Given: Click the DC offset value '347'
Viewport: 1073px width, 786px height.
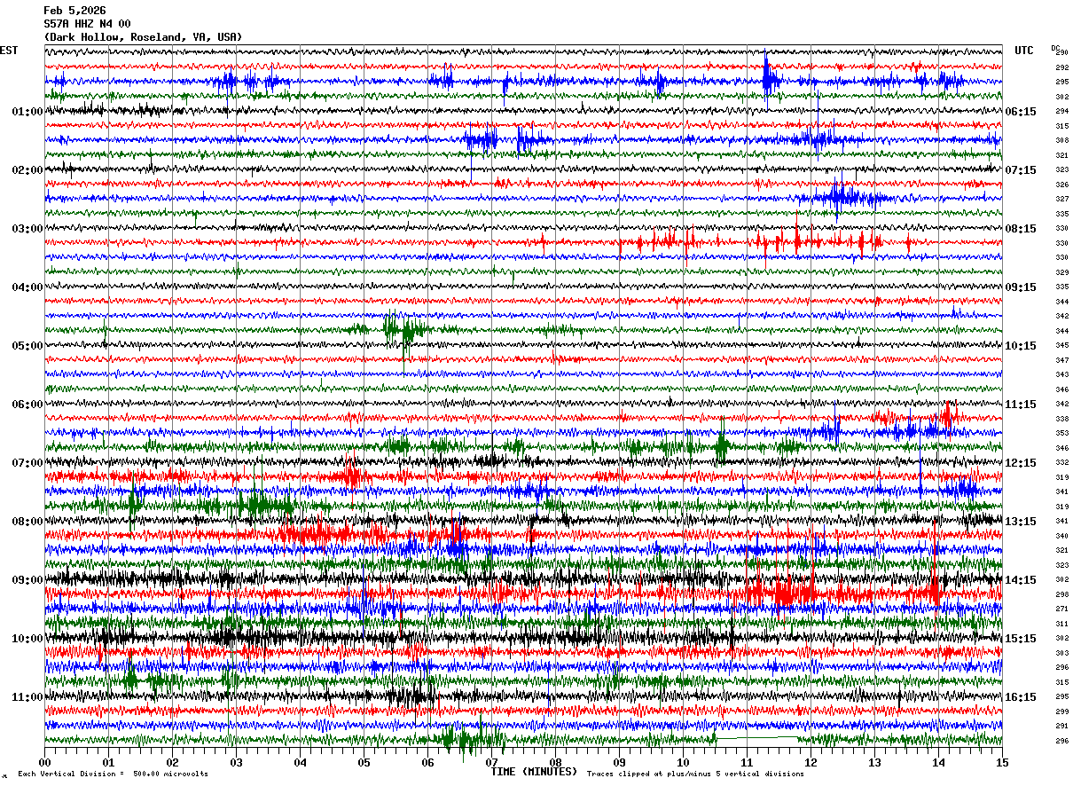Looking at the screenshot, I should 1061,360.
